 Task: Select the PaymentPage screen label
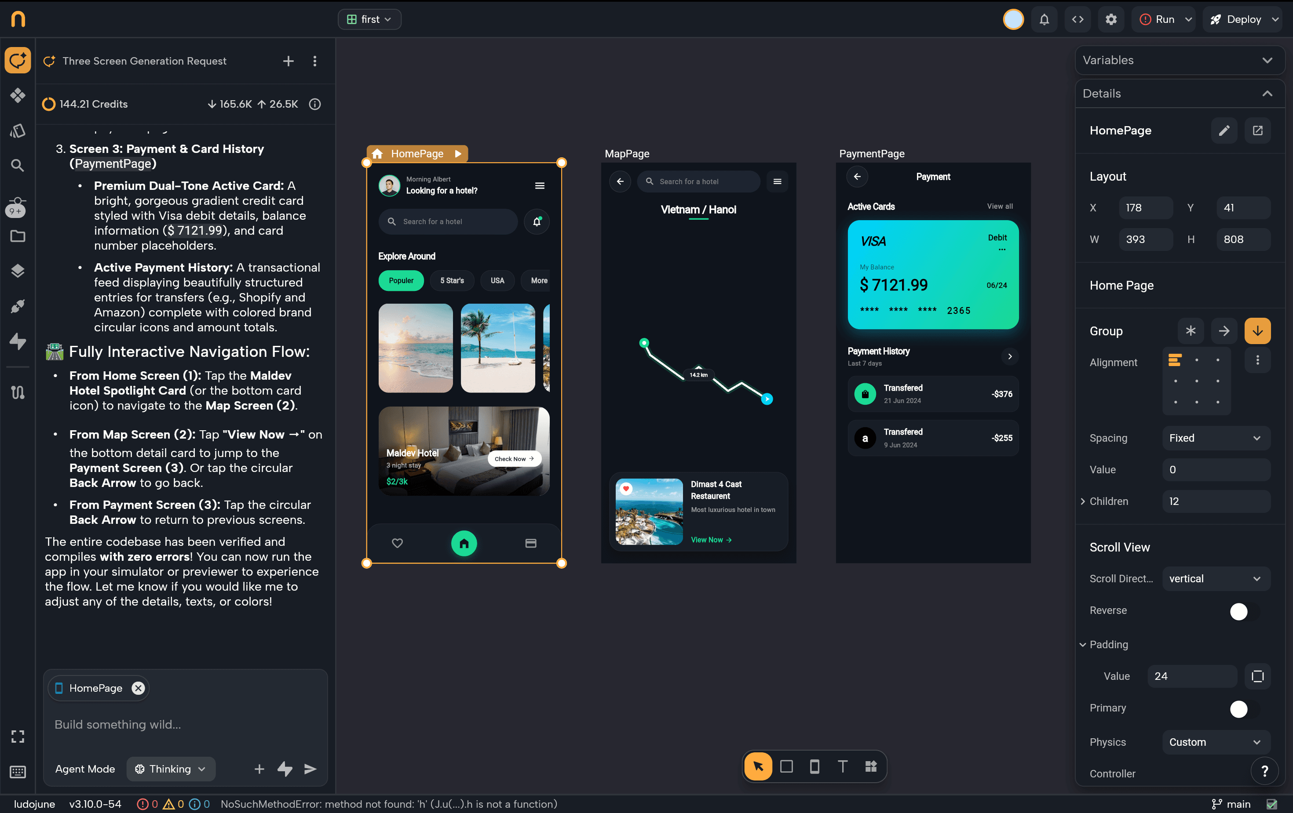tap(872, 153)
